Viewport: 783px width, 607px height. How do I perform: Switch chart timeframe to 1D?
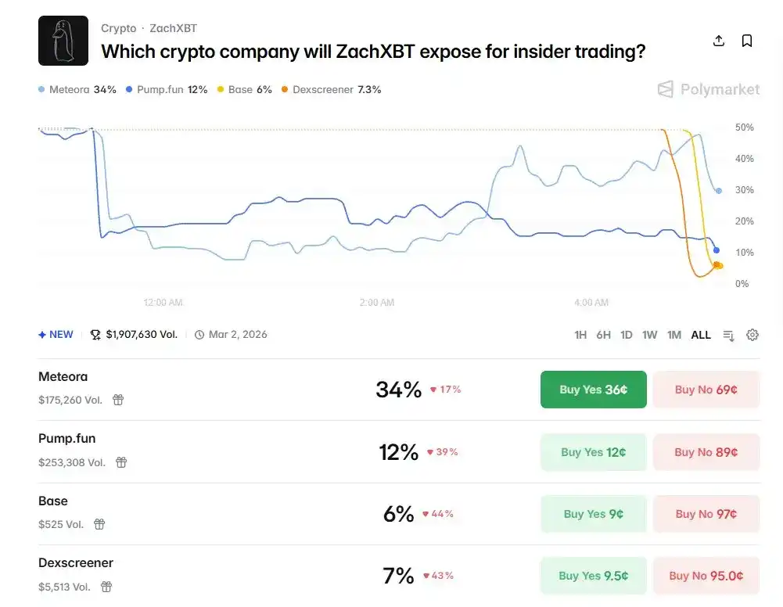626,334
